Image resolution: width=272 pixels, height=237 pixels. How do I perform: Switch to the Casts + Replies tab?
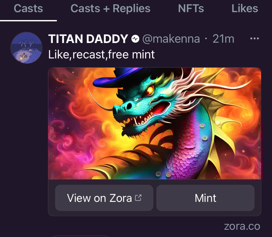click(110, 8)
